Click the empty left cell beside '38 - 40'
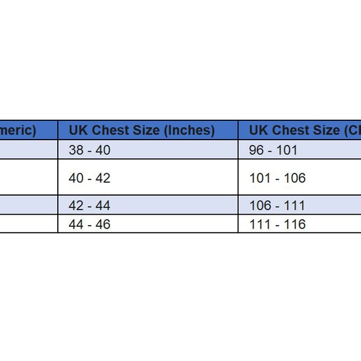Viewport: 361px width, 361px height. pos(28,150)
